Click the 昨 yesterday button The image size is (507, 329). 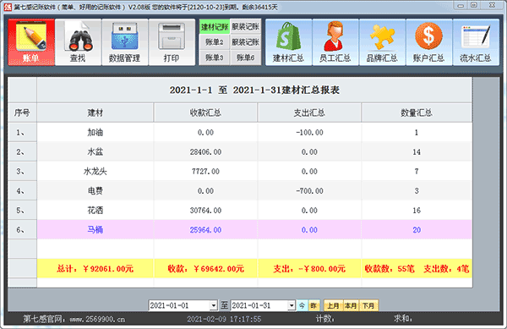(x=313, y=305)
